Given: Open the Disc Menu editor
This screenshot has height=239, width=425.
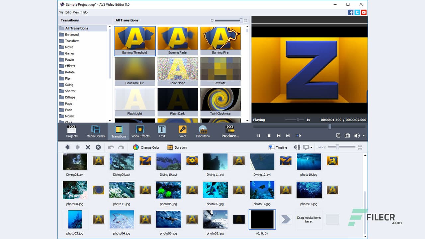Looking at the screenshot, I should click(203, 131).
